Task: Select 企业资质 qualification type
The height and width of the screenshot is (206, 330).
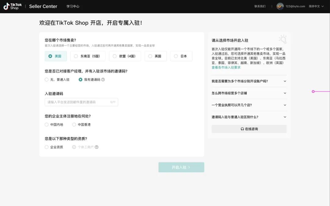Action: pyautogui.click(x=46, y=147)
